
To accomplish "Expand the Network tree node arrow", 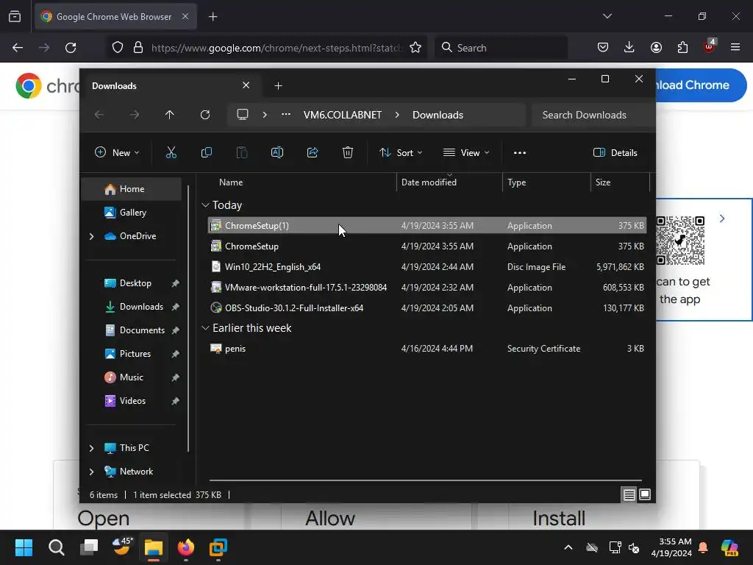I will pyautogui.click(x=92, y=472).
